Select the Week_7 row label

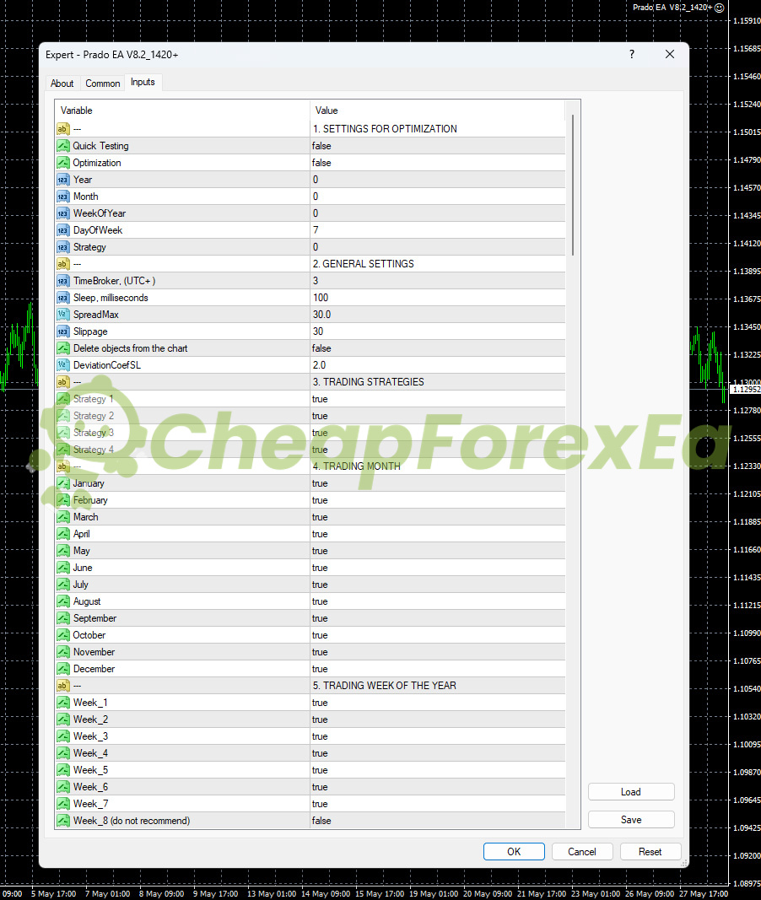point(90,804)
